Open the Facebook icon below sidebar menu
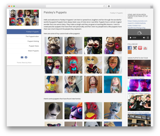This screenshot has width=160, height=136. click(26, 57)
